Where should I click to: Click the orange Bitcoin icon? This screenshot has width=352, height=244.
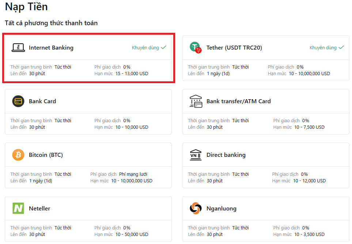click(18, 155)
